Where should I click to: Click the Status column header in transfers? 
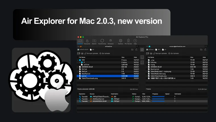tap(134, 94)
